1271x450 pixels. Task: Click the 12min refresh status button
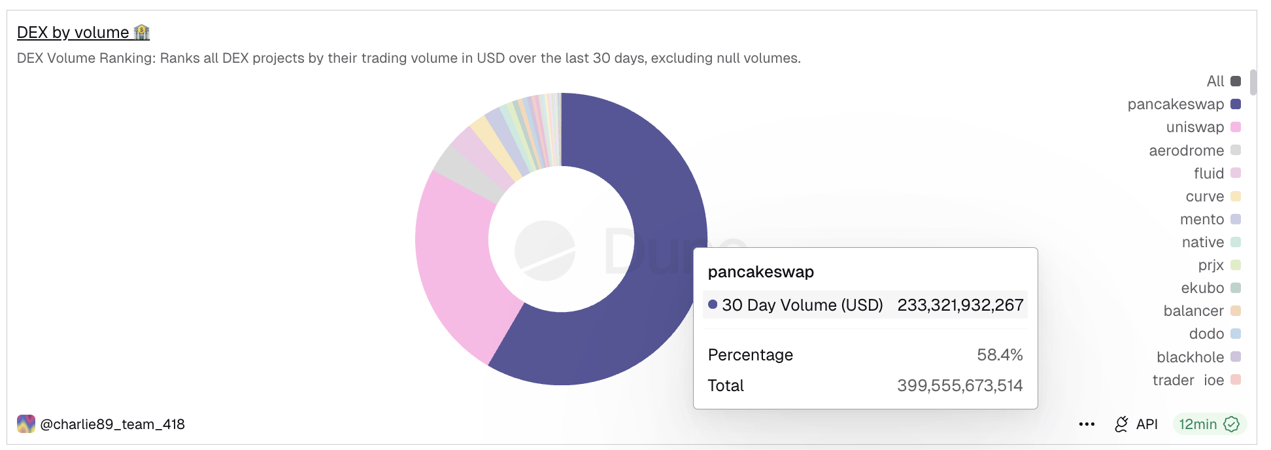1198,424
